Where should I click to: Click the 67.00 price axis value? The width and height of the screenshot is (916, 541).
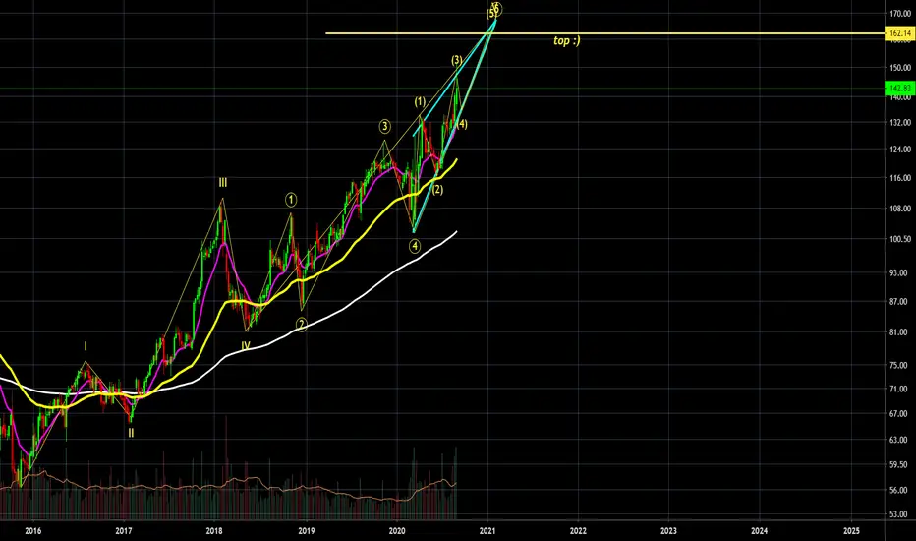pos(900,414)
